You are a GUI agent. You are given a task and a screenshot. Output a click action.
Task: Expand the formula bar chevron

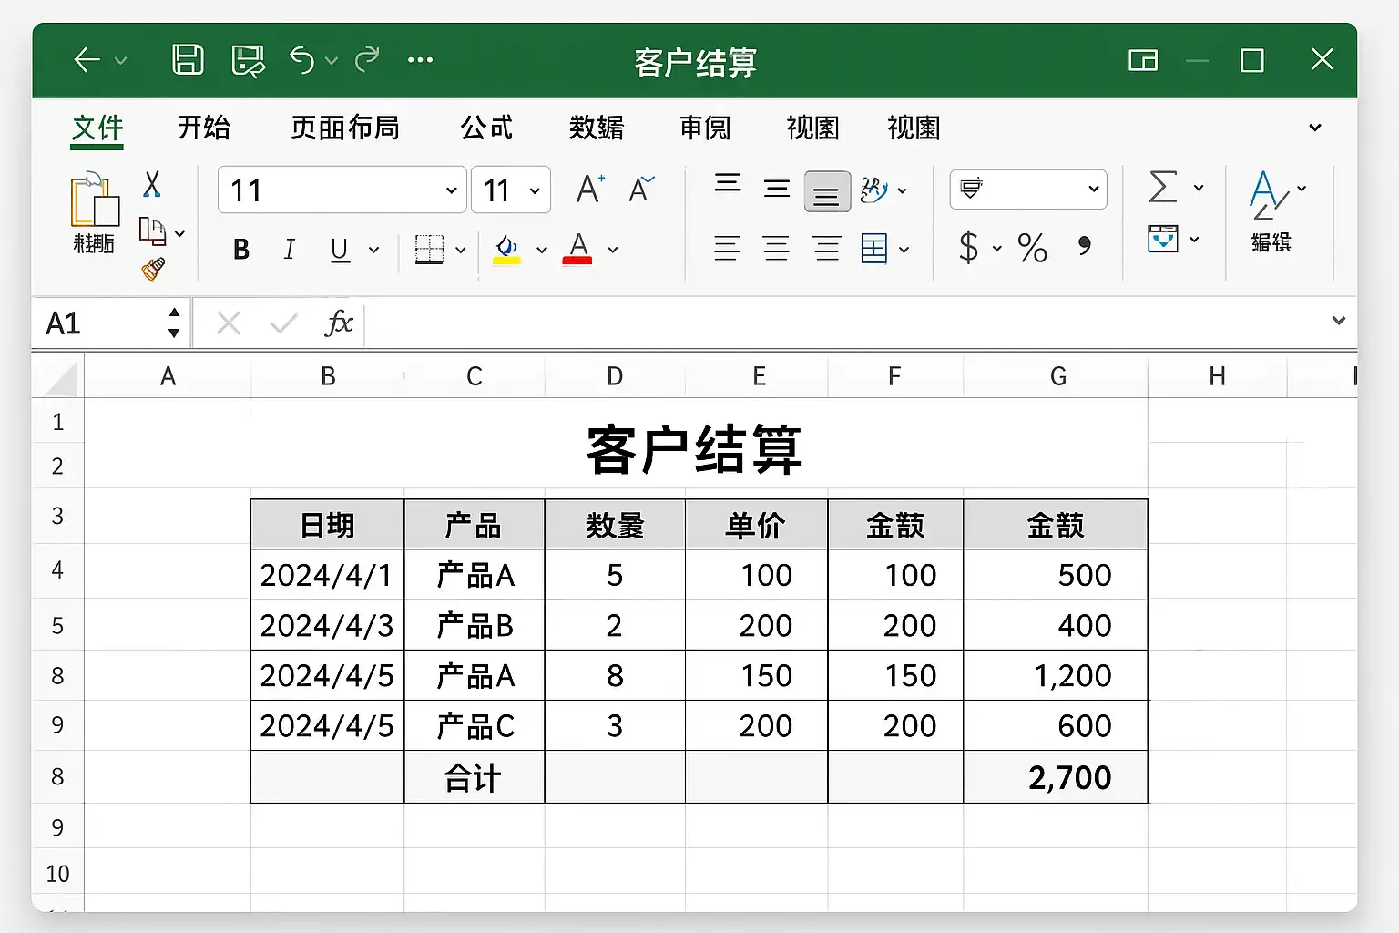point(1338,321)
